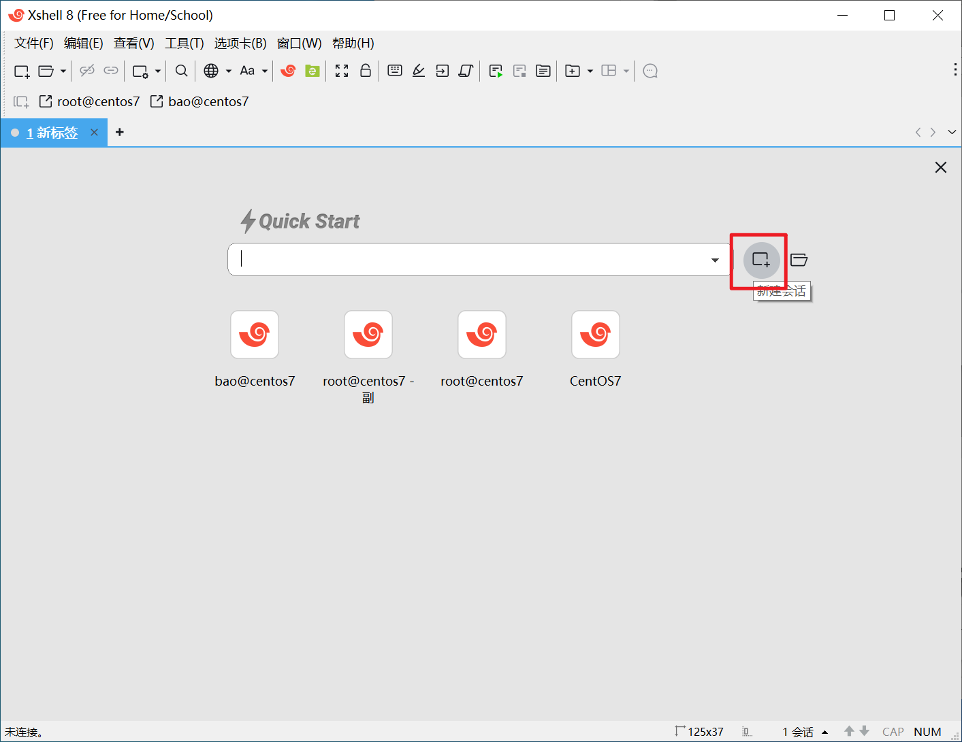Expand the session properties dropdown arrow
Screen dimensions: 962x742
(158, 71)
